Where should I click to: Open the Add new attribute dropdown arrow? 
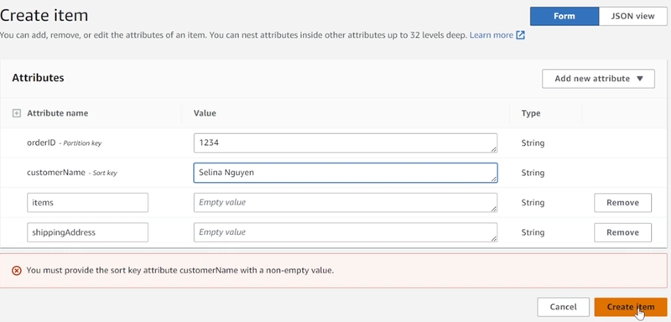point(640,79)
